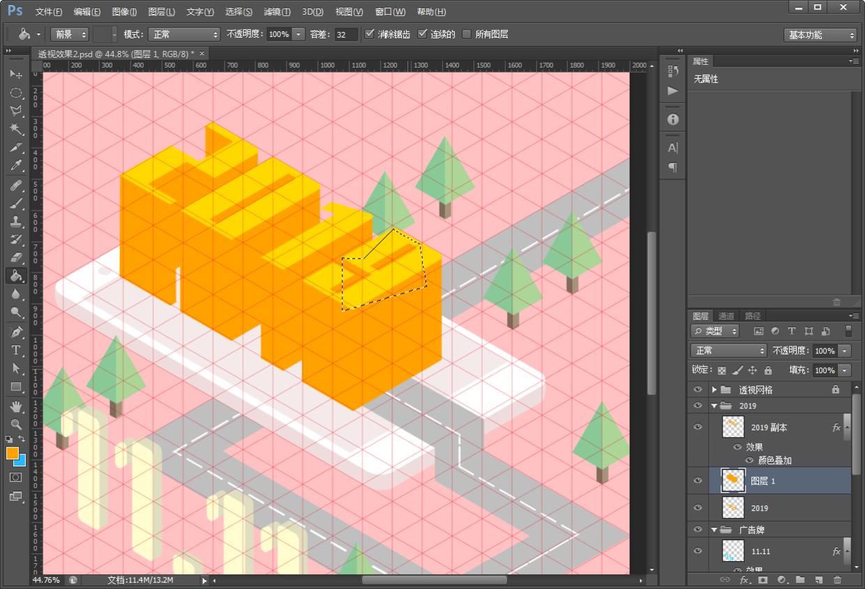This screenshot has height=589, width=865.
Task: Select the Magic Wand tool
Action: pos(15,129)
